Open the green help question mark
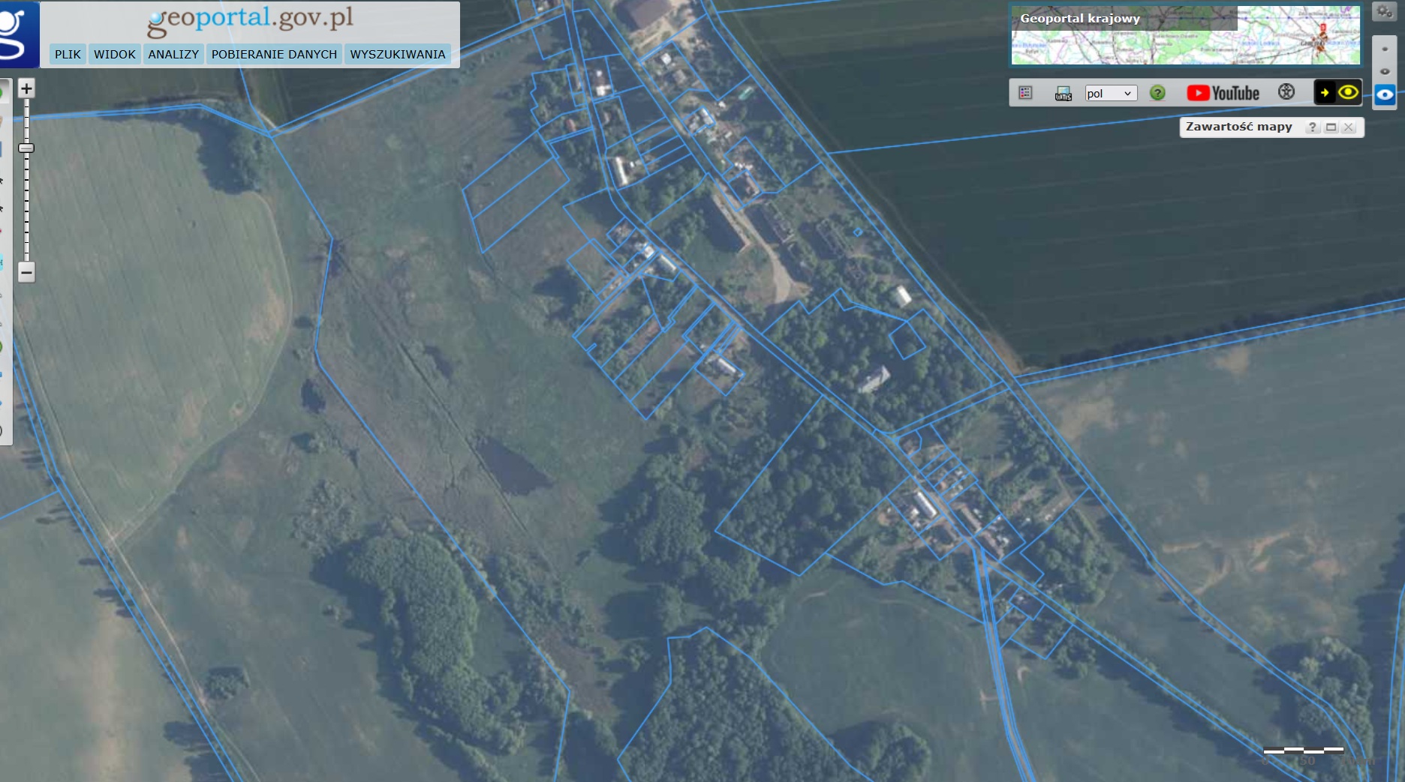 [1157, 93]
